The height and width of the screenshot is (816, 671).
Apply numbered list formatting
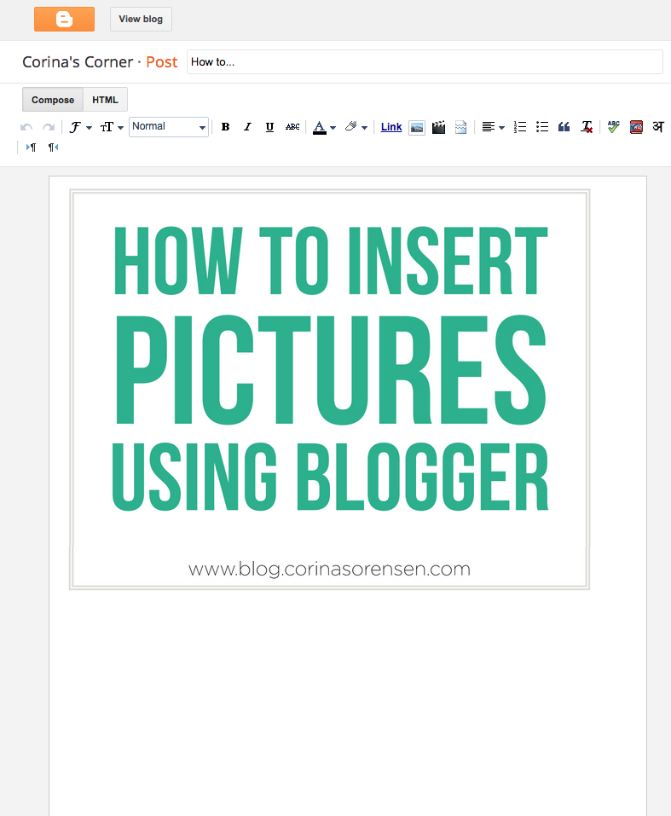coord(520,127)
